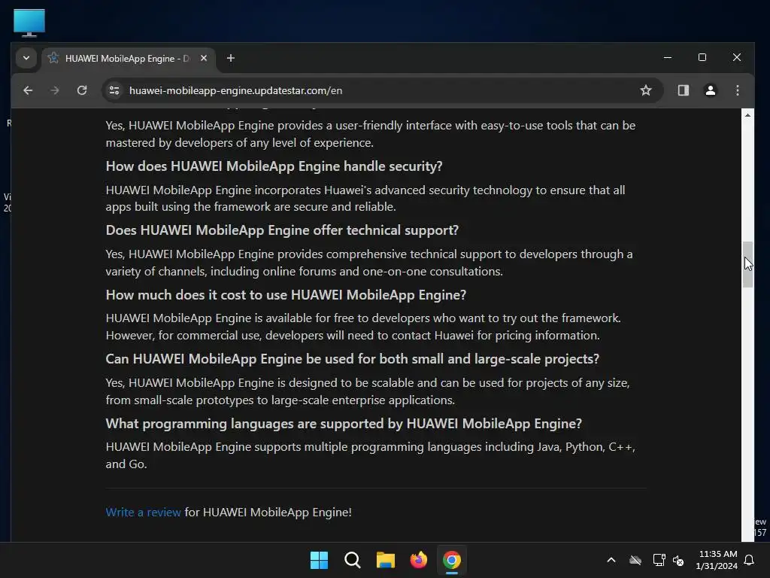Open a new browser tab

tap(230, 58)
